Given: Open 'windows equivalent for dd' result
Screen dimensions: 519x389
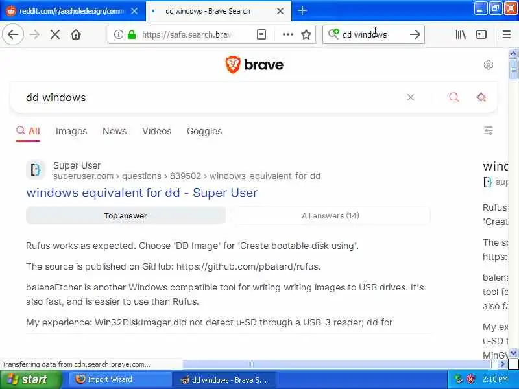Looking at the screenshot, I should tap(141, 193).
